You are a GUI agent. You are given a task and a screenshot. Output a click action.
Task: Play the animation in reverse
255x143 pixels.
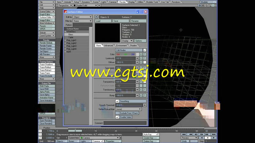click(202, 138)
